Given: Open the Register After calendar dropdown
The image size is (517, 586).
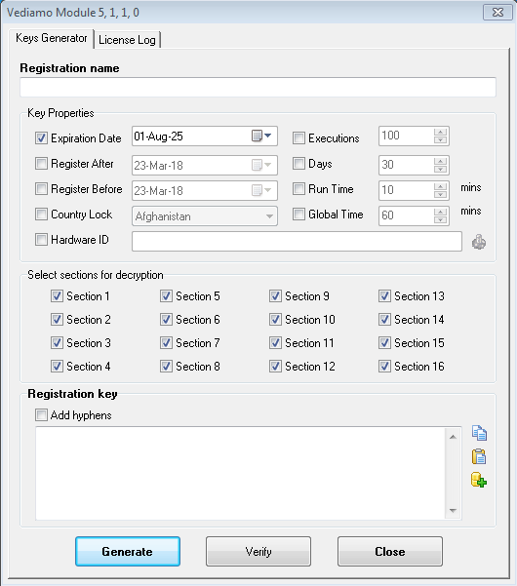Looking at the screenshot, I should tap(261, 165).
